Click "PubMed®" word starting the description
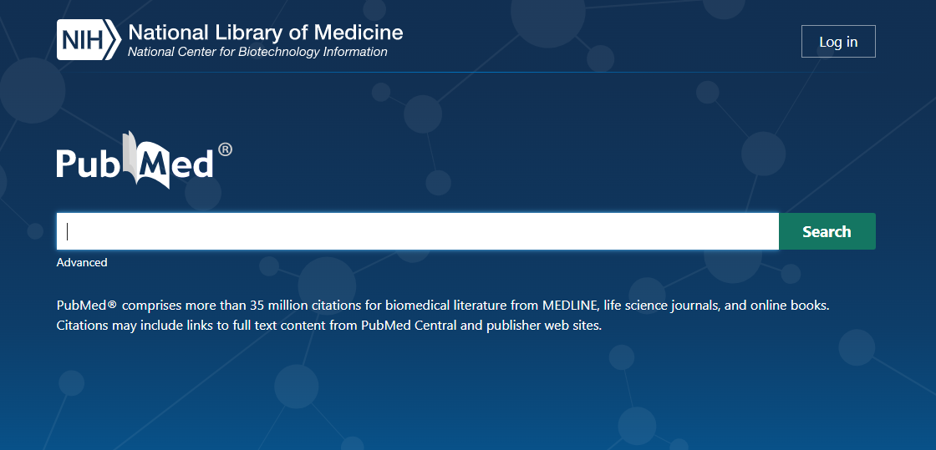The image size is (936, 450). pos(87,306)
